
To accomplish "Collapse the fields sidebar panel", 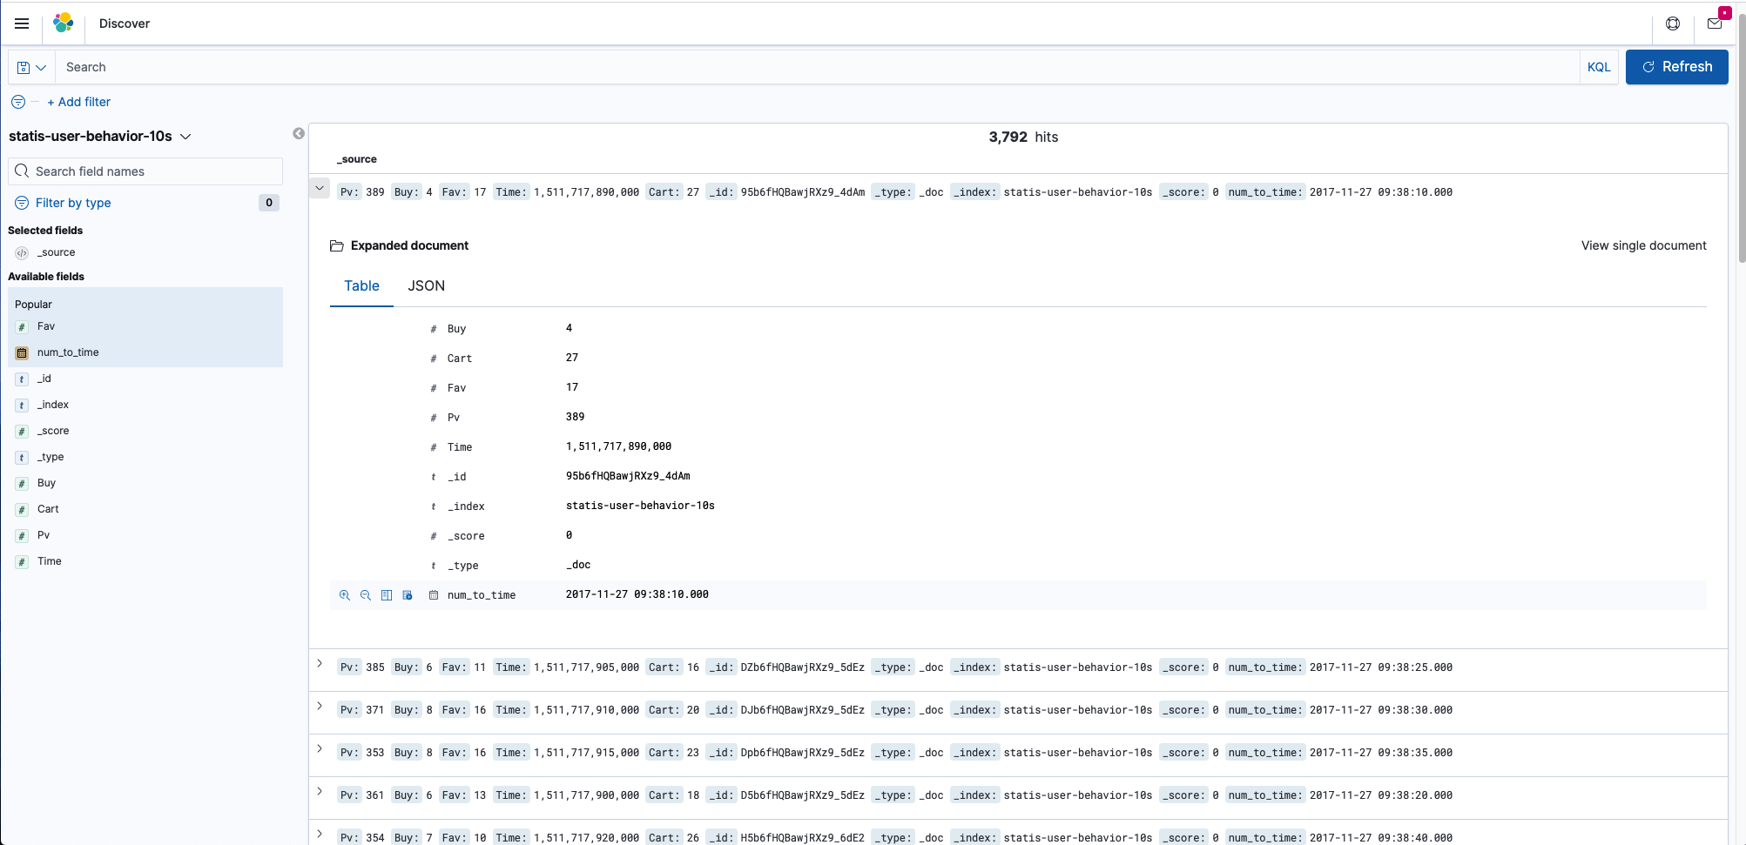I will point(299,133).
